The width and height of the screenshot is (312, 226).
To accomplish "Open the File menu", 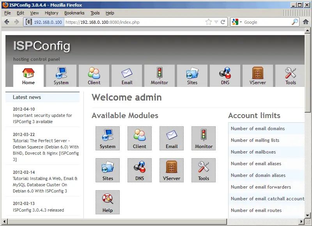I will 7,13.
